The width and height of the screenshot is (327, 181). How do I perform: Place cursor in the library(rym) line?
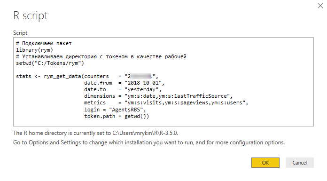click(34, 50)
